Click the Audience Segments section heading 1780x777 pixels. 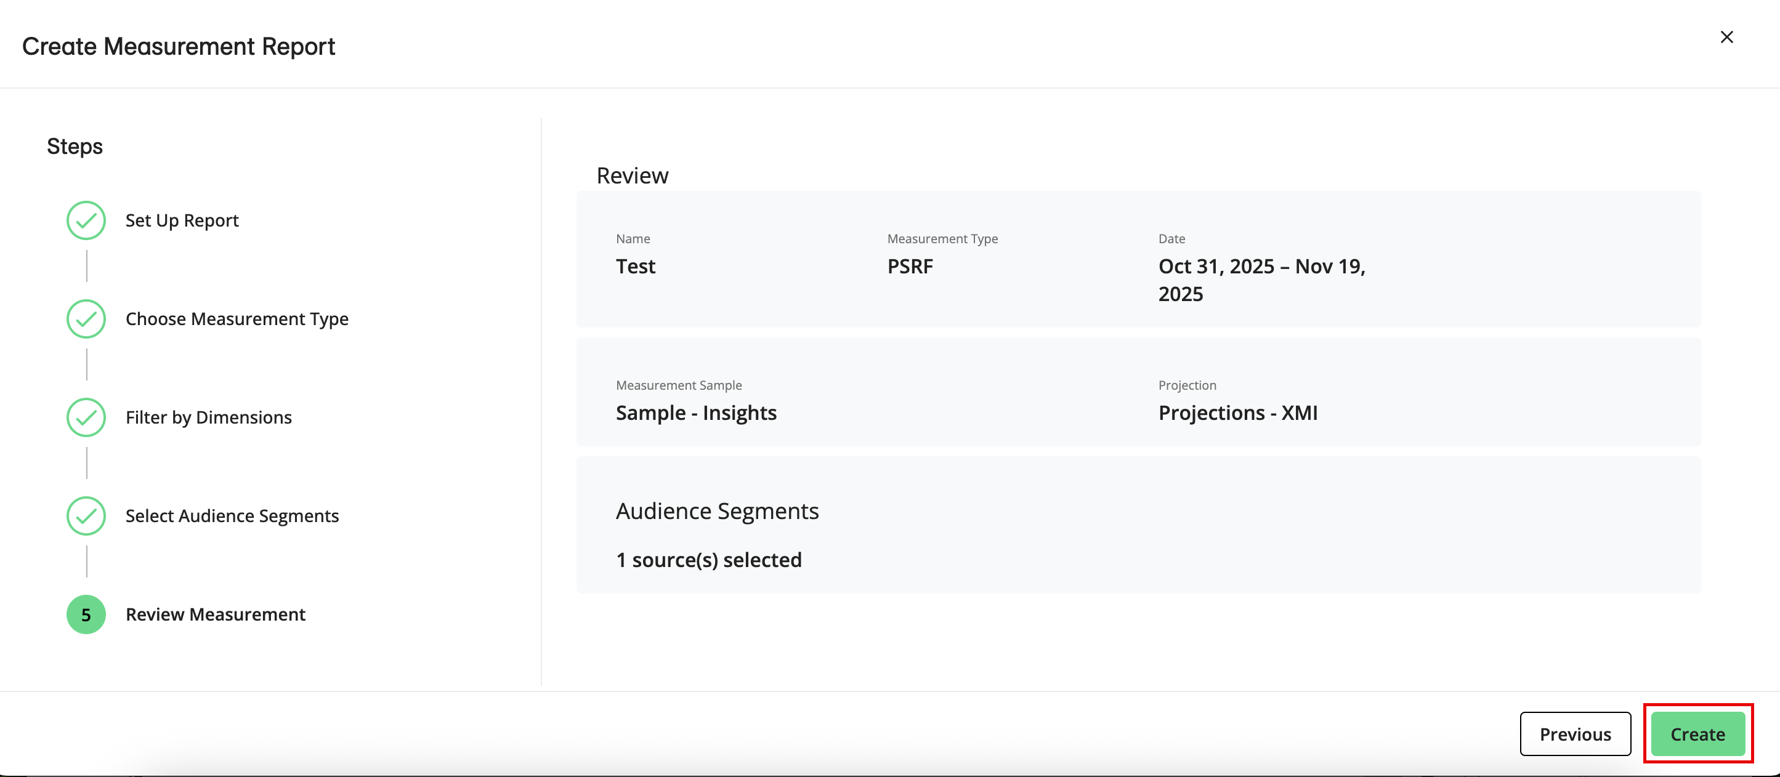click(718, 510)
